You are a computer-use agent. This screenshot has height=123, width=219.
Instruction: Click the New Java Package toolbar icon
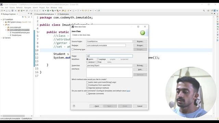pyautogui.click(x=19, y=11)
